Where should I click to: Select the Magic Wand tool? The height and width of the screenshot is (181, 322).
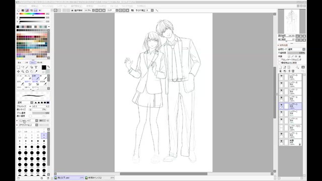click(x=27, y=67)
